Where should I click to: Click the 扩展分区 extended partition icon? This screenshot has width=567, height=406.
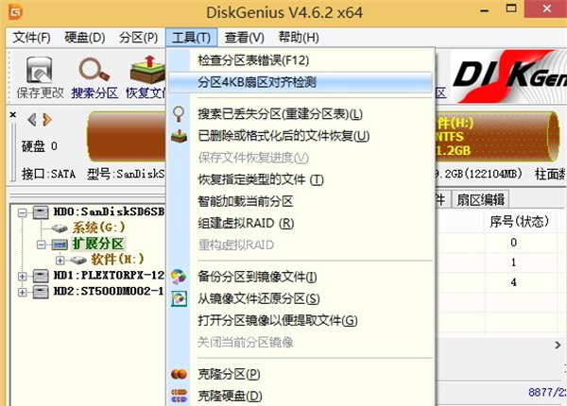(60, 245)
